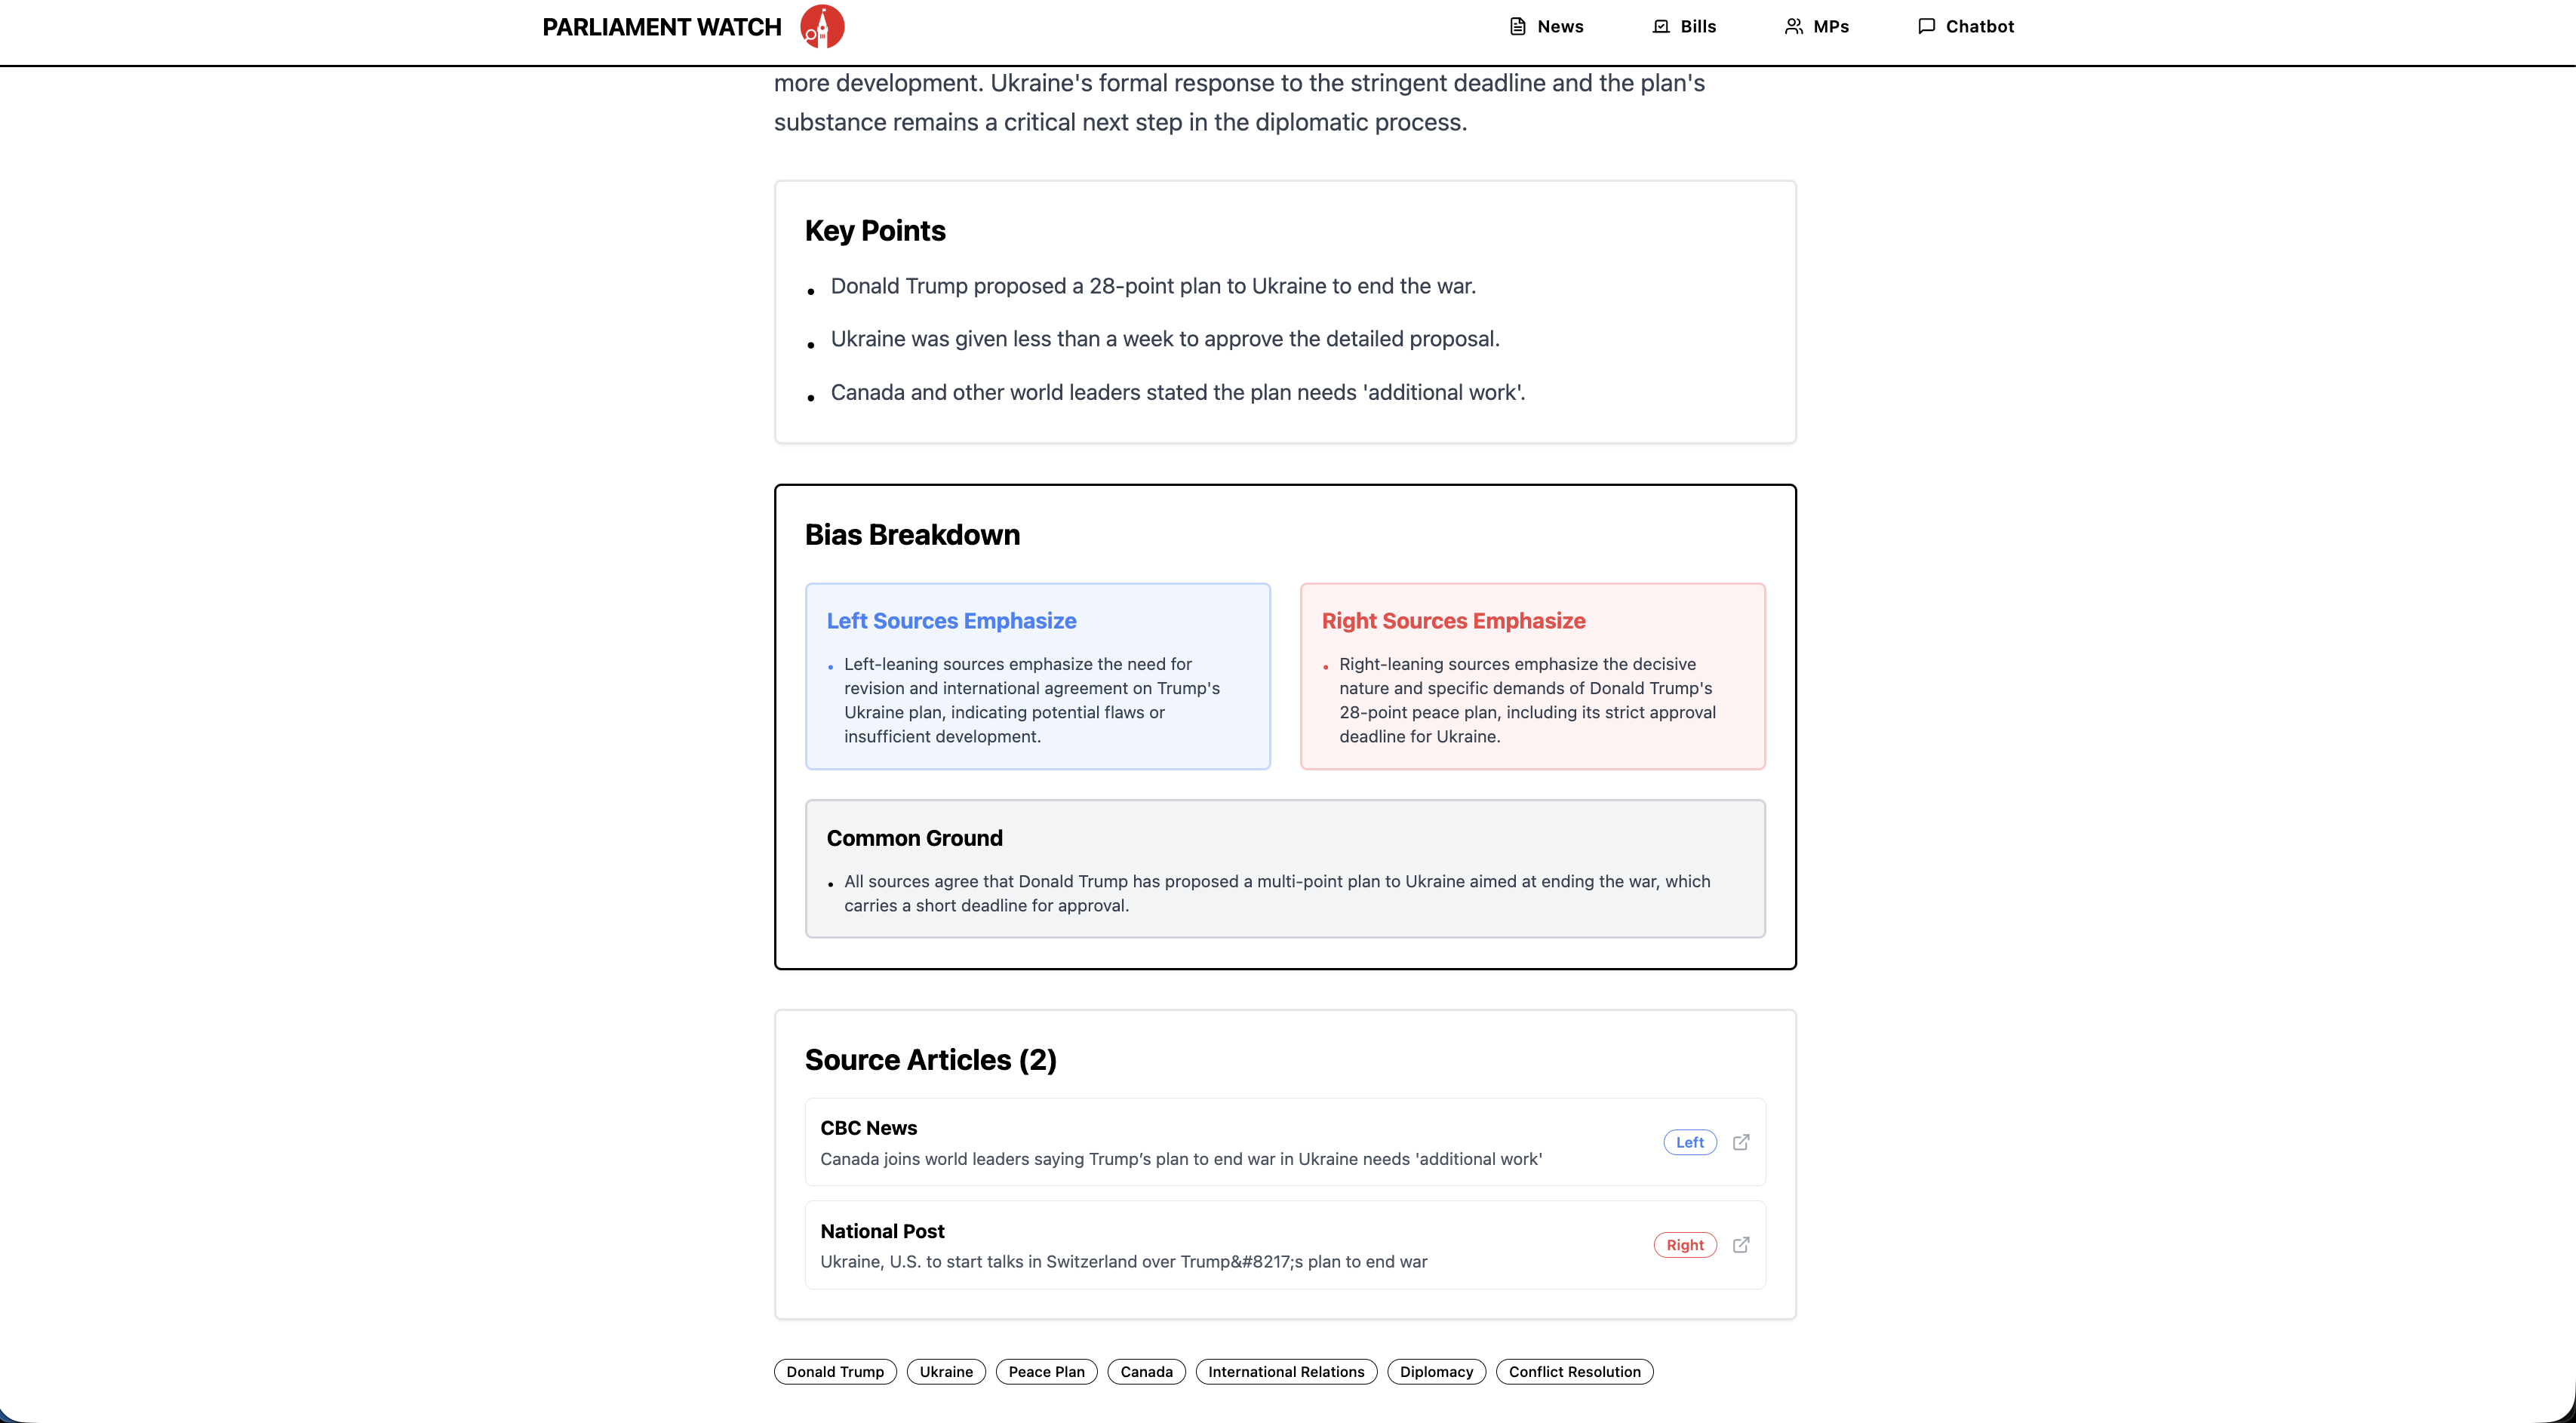Open the National Post source article
The width and height of the screenshot is (2576, 1423).
(x=1123, y=1246)
